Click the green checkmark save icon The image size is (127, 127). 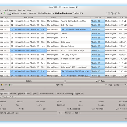tap(10, 85)
